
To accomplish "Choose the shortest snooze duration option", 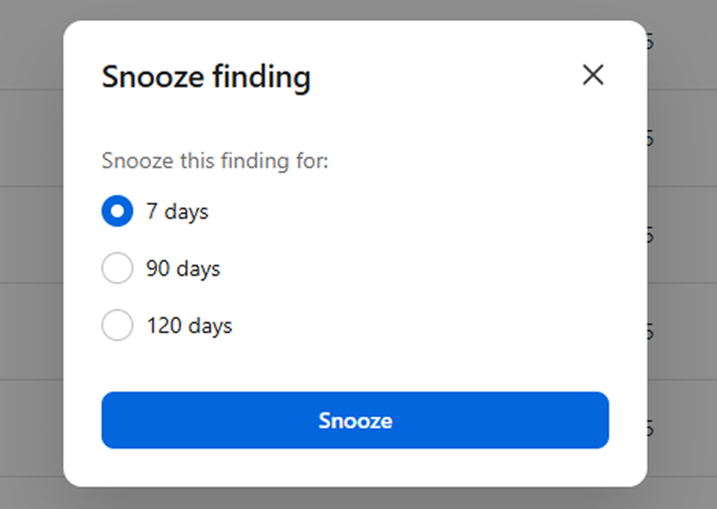I will tap(117, 211).
